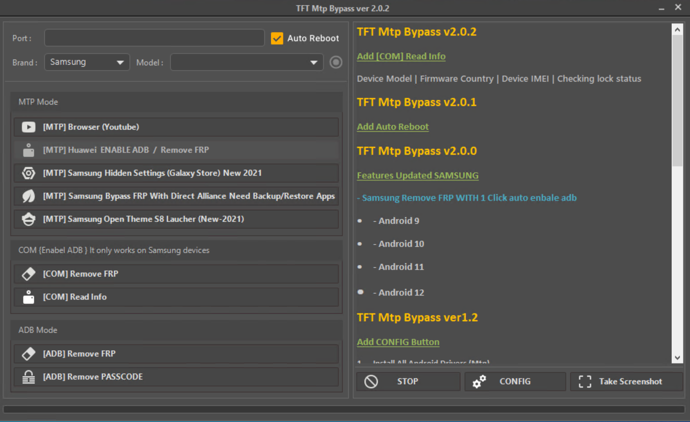This screenshot has height=422, width=690.
Task: Click the TFT Mtp Bypass v2.0.1 heading
Action: point(417,102)
